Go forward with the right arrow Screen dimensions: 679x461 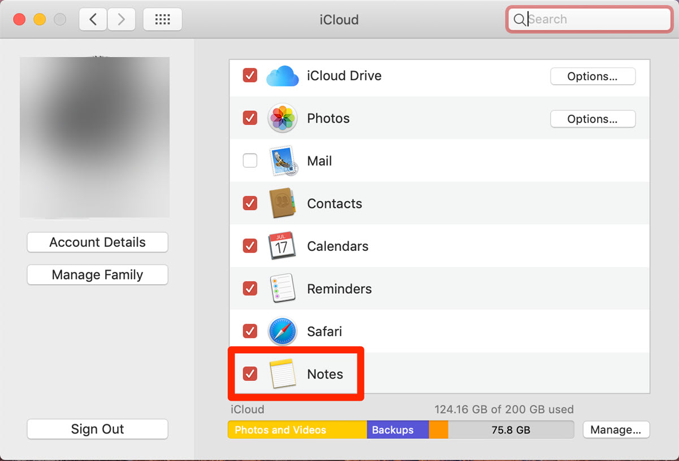121,20
